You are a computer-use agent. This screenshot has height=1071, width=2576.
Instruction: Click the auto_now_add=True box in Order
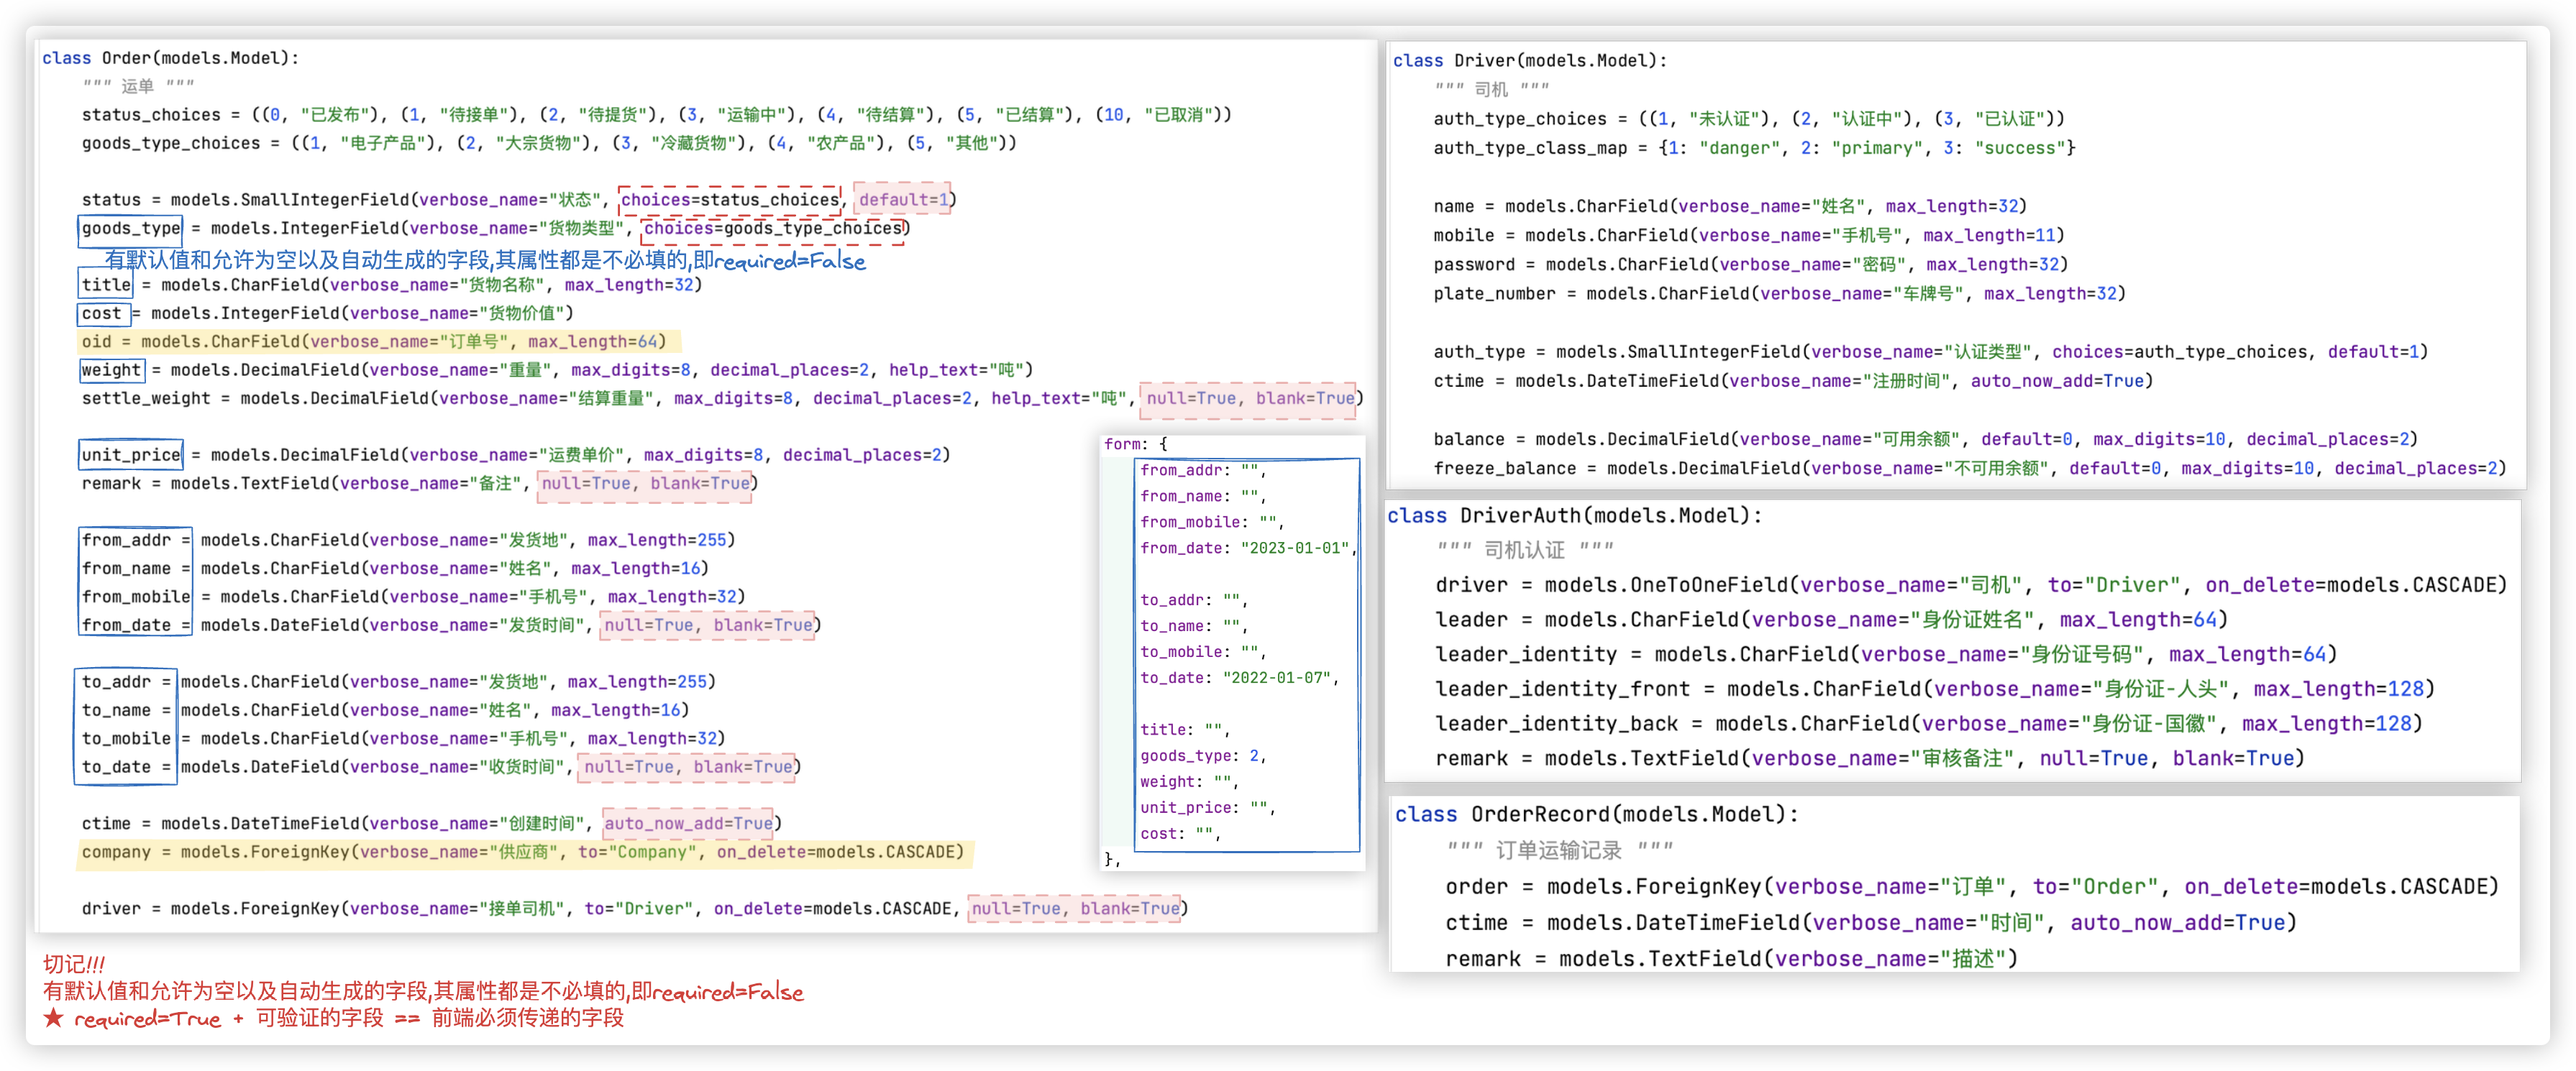pos(688,824)
